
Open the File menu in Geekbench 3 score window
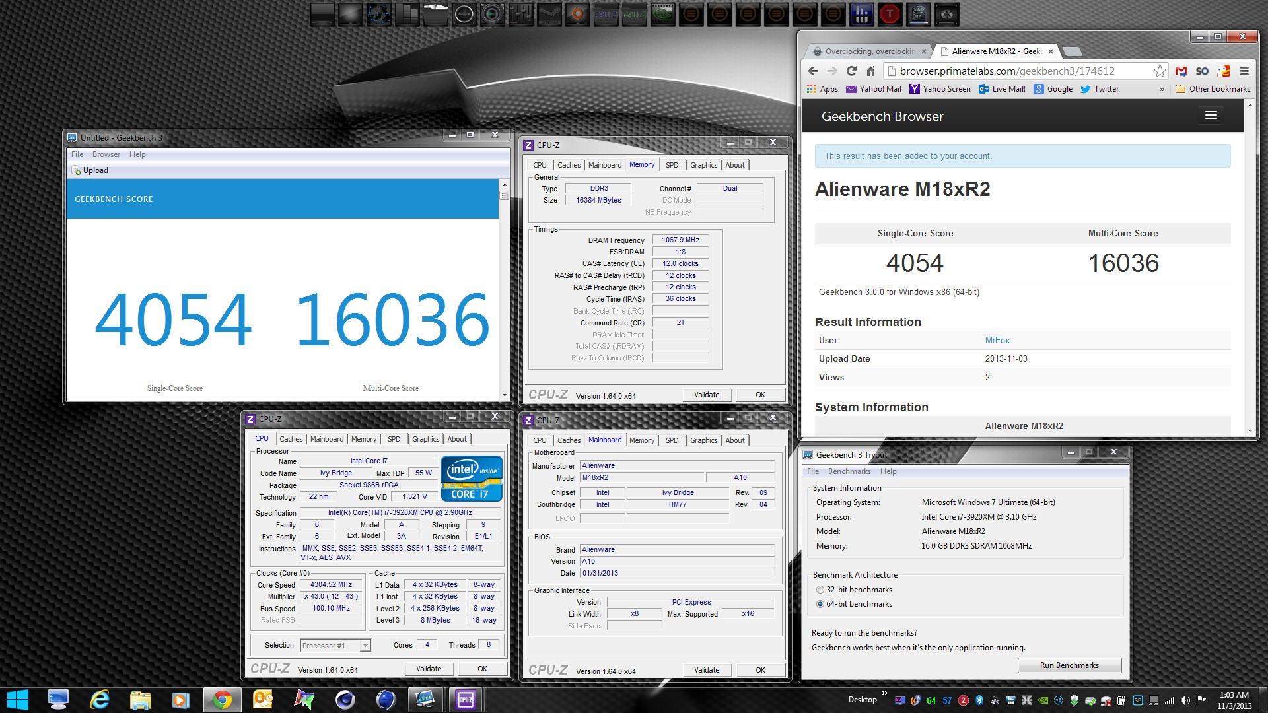click(x=77, y=154)
